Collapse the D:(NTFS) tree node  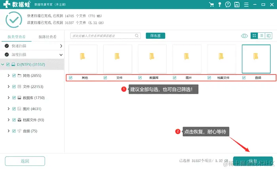[3, 65]
